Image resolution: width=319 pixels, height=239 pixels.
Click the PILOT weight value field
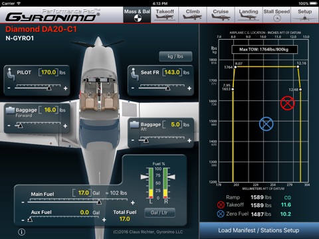49,72
